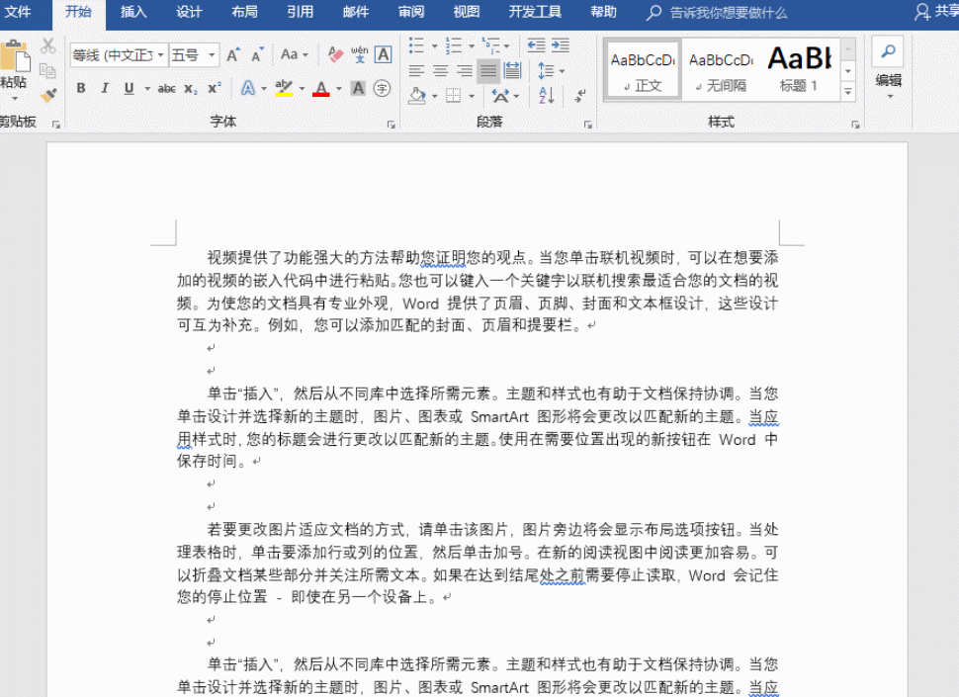Apply the text effects glowing A icon
The image size is (959, 697).
click(248, 89)
